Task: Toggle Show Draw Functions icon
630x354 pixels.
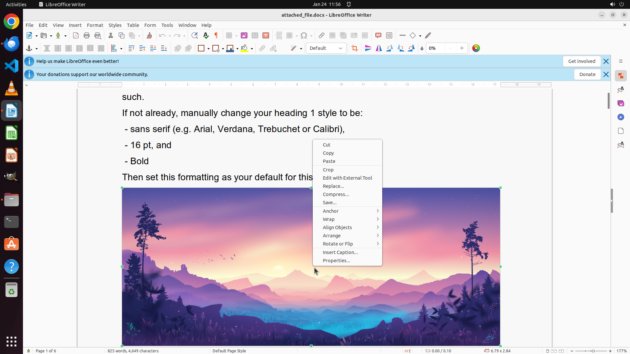Action: click(428, 36)
